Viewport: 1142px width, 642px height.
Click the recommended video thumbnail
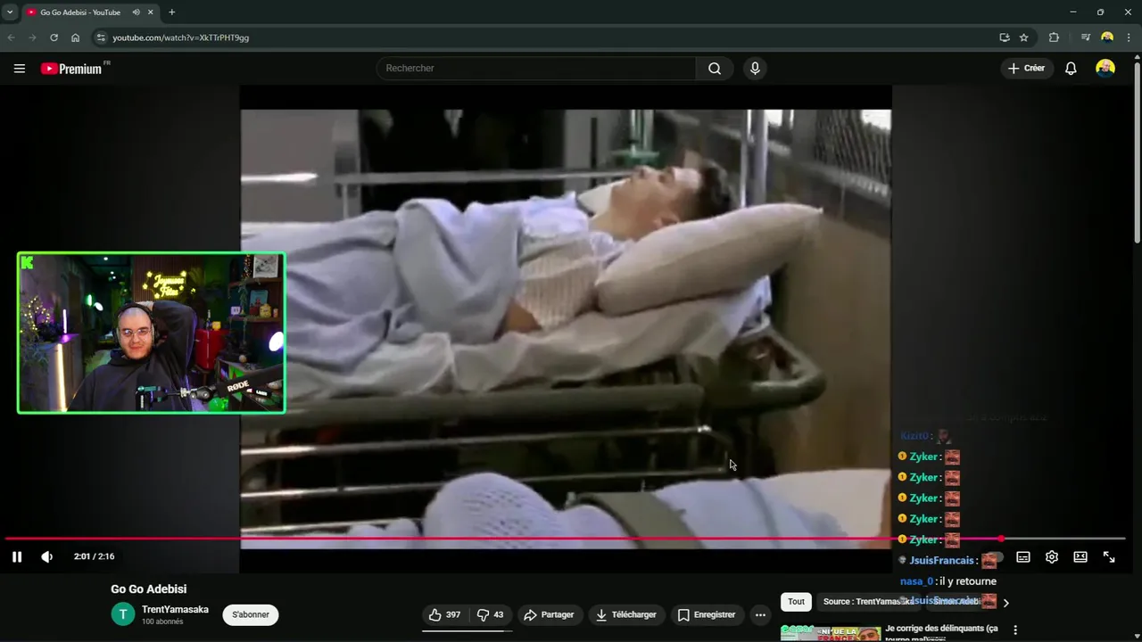click(831, 633)
